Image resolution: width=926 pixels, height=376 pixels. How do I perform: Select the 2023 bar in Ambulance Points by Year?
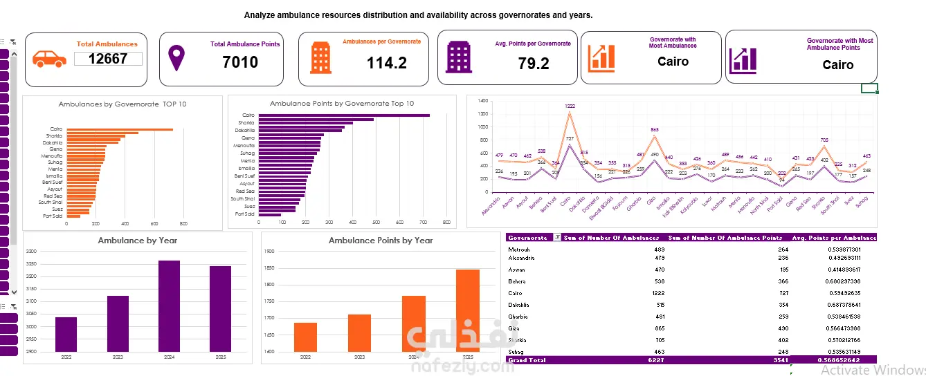click(359, 332)
